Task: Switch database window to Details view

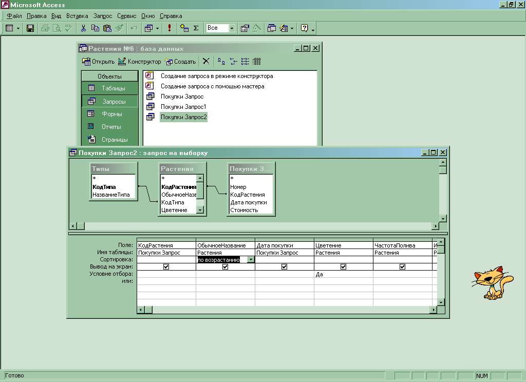Action: 257,62
